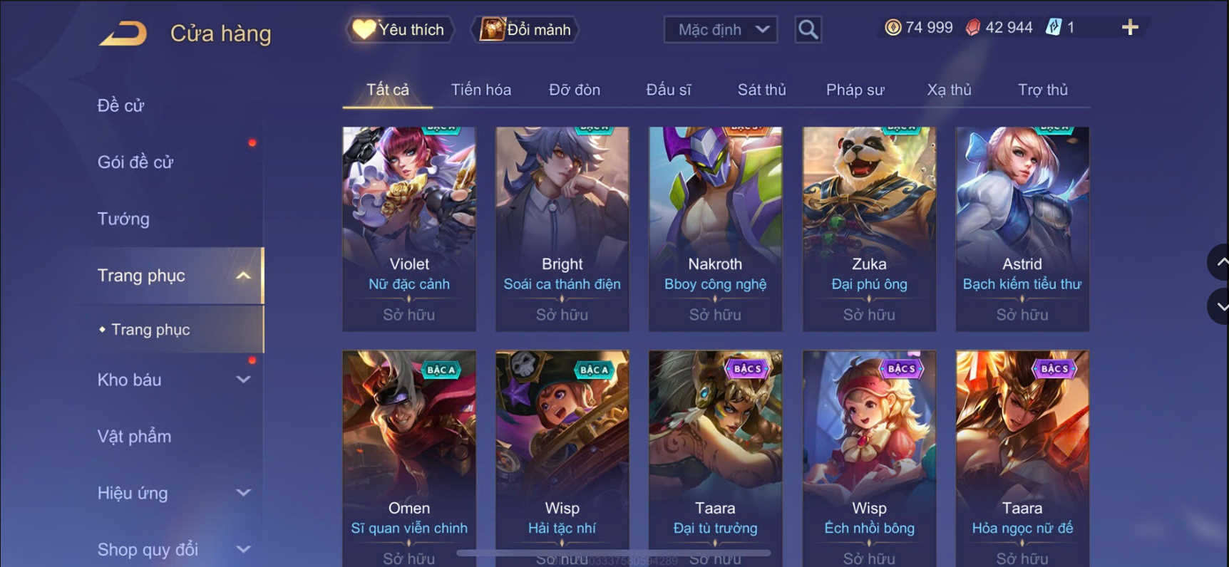Click the back arrow icon beside Cửa hàng
The image size is (1229, 567).
tap(123, 33)
